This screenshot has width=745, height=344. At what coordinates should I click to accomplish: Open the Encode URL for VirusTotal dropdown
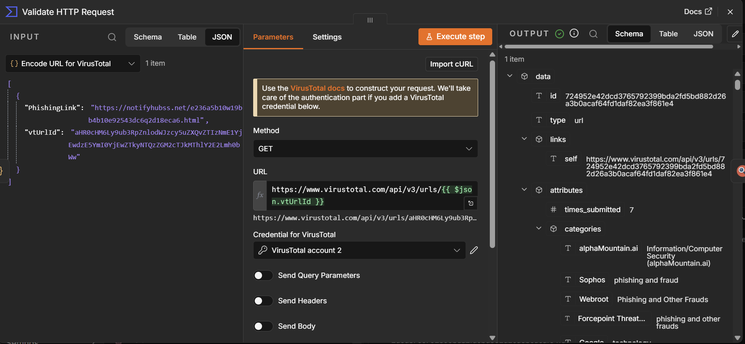tap(73, 64)
